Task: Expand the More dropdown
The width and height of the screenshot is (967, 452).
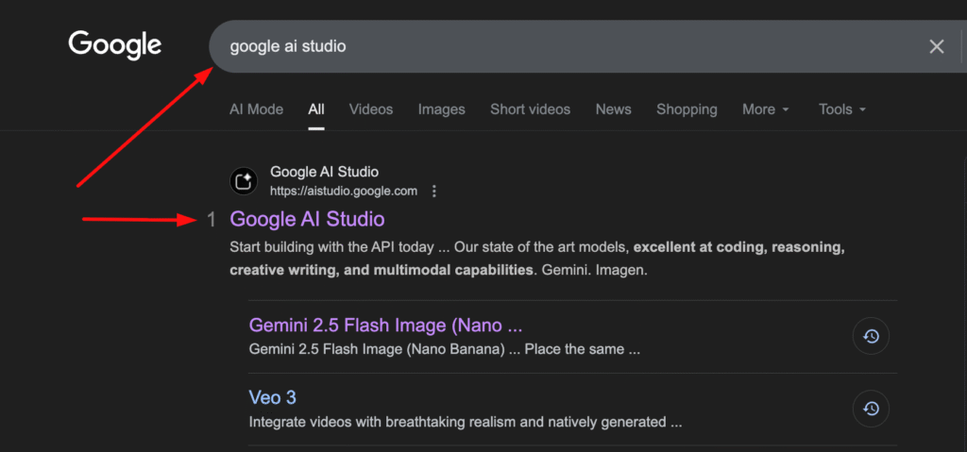Action: coord(765,109)
